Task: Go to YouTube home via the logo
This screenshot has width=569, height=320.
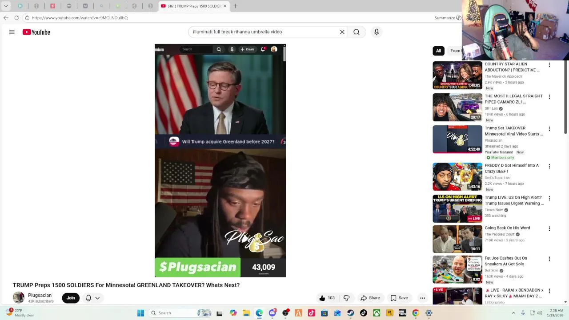Action: click(36, 32)
